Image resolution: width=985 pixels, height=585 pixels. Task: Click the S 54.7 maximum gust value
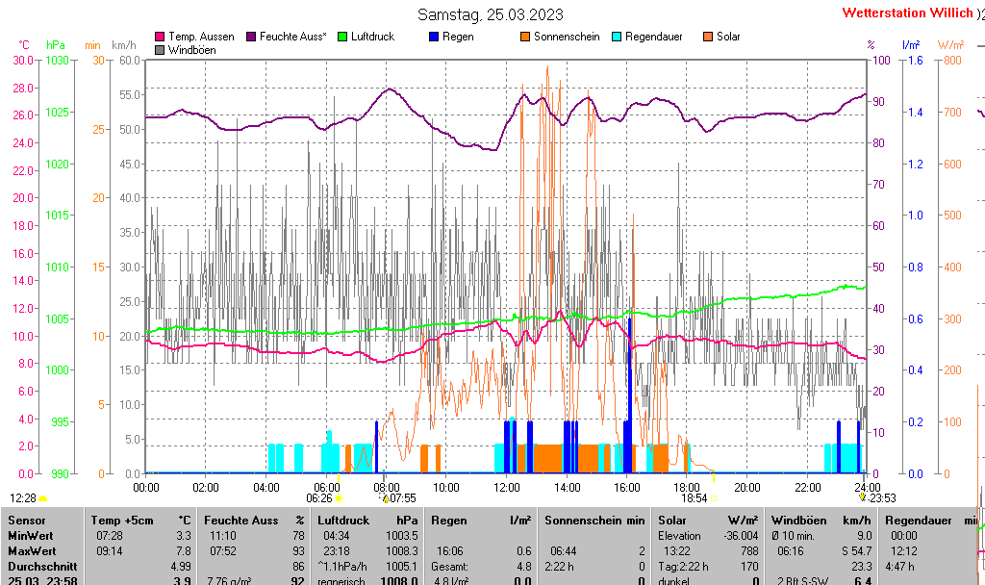pyautogui.click(x=857, y=551)
